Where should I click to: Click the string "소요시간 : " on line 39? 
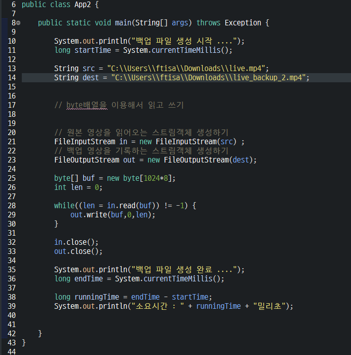click(158, 306)
